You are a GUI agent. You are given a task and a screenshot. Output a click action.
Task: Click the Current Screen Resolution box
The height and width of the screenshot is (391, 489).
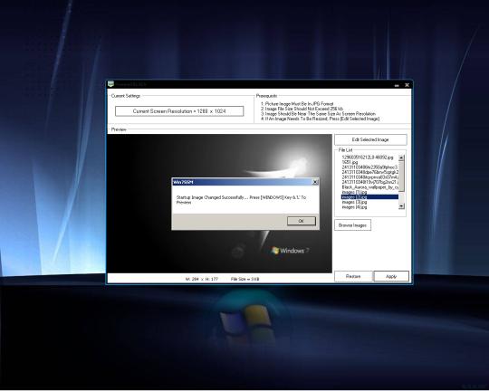[179, 111]
